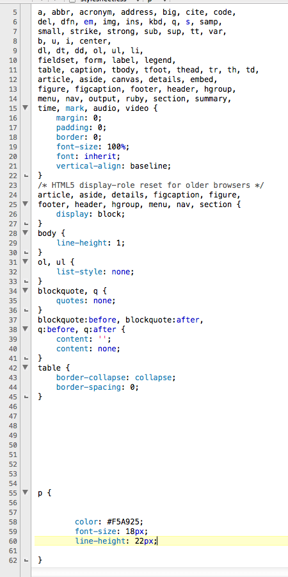Click the HTML5 display-role reset comment
This screenshot has height=577, width=288.
(x=150, y=185)
